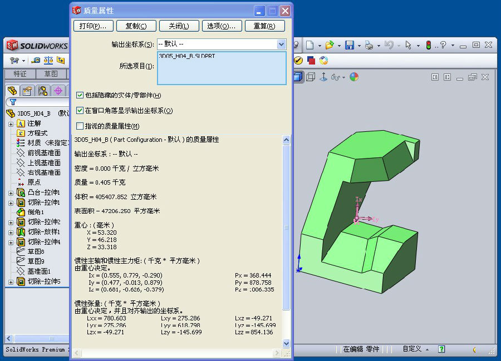Toggle 包括隐藏的实体/零部件 checkbox
The image size is (501, 361).
[80, 96]
